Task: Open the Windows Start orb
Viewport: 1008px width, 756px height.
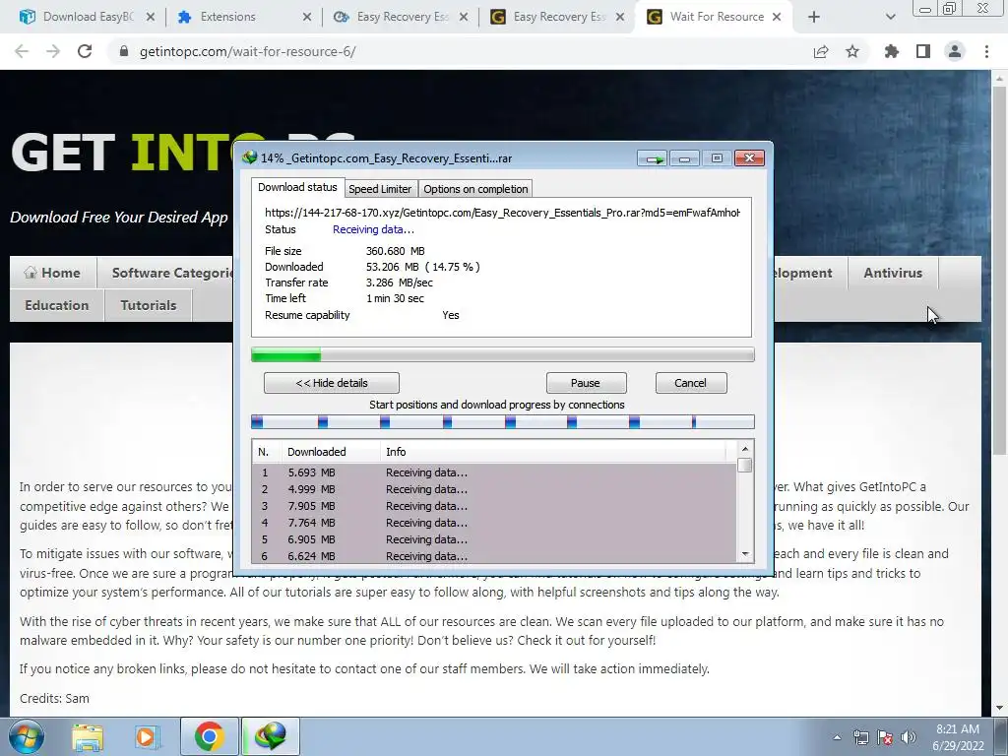Action: [x=25, y=736]
